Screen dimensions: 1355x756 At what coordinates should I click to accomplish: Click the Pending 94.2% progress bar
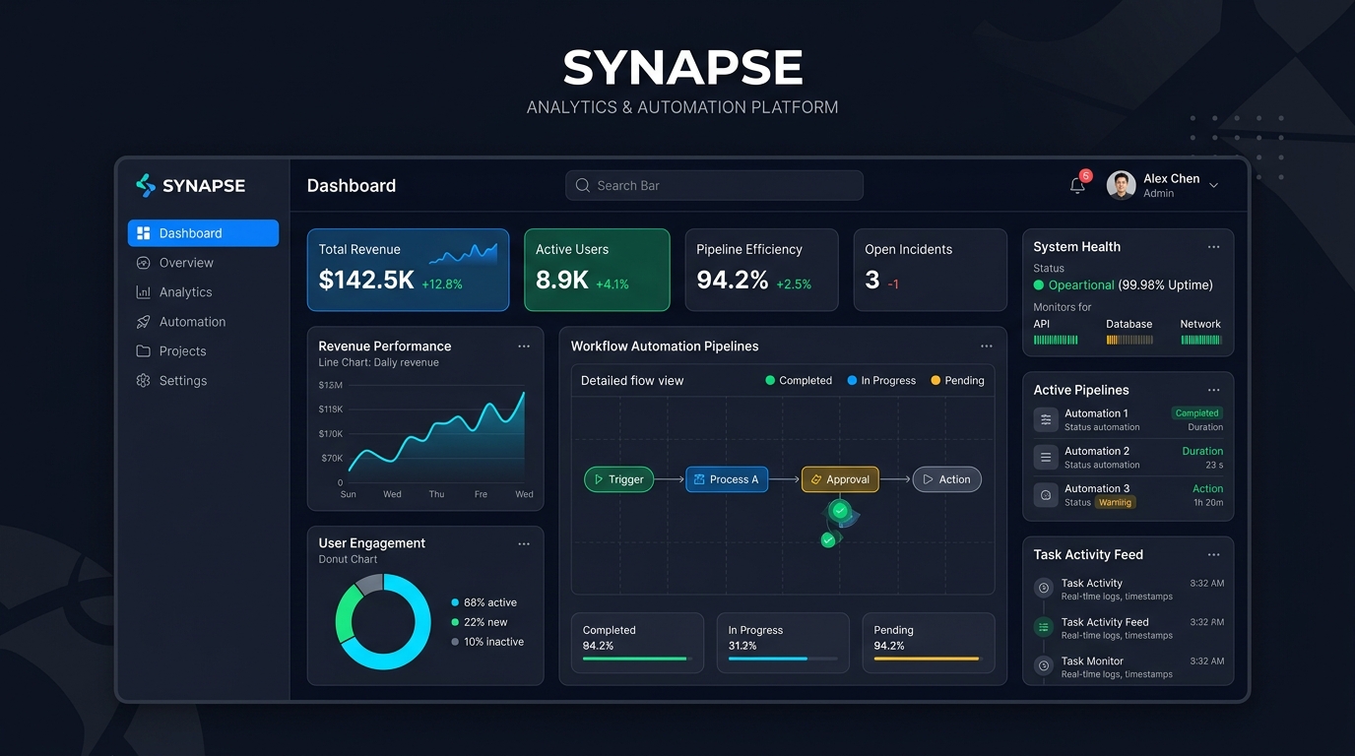click(929, 659)
